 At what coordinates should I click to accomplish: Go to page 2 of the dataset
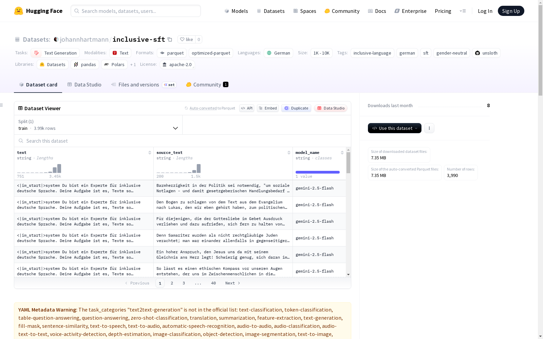point(172,283)
